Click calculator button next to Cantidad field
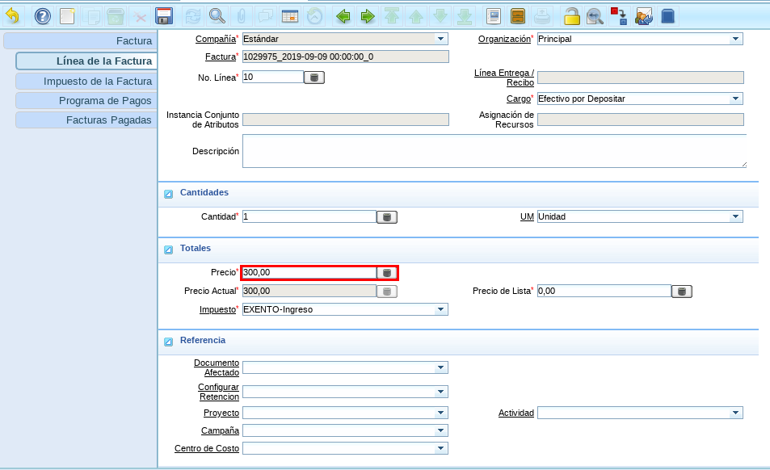The width and height of the screenshot is (770, 470). 387,216
